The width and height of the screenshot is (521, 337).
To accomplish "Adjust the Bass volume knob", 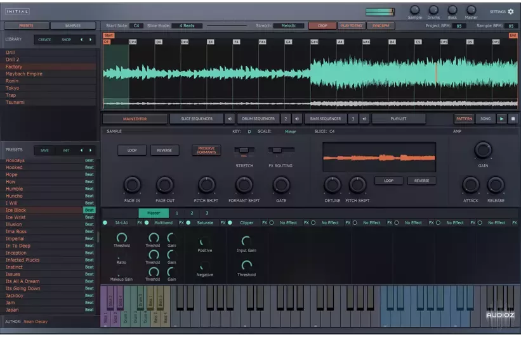I will pos(452,10).
